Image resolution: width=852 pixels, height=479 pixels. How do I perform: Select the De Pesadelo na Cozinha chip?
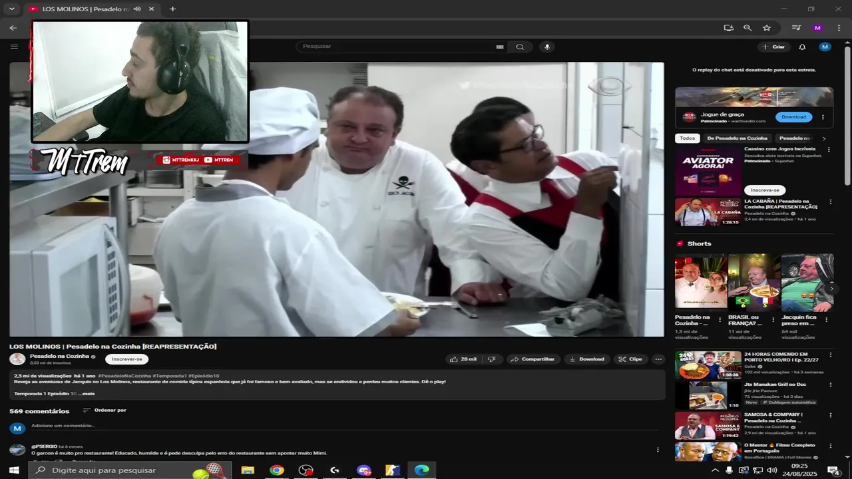click(x=737, y=138)
